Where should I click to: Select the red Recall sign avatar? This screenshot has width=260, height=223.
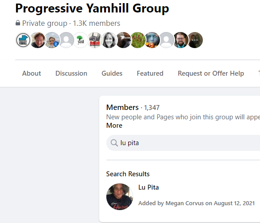pos(95,40)
